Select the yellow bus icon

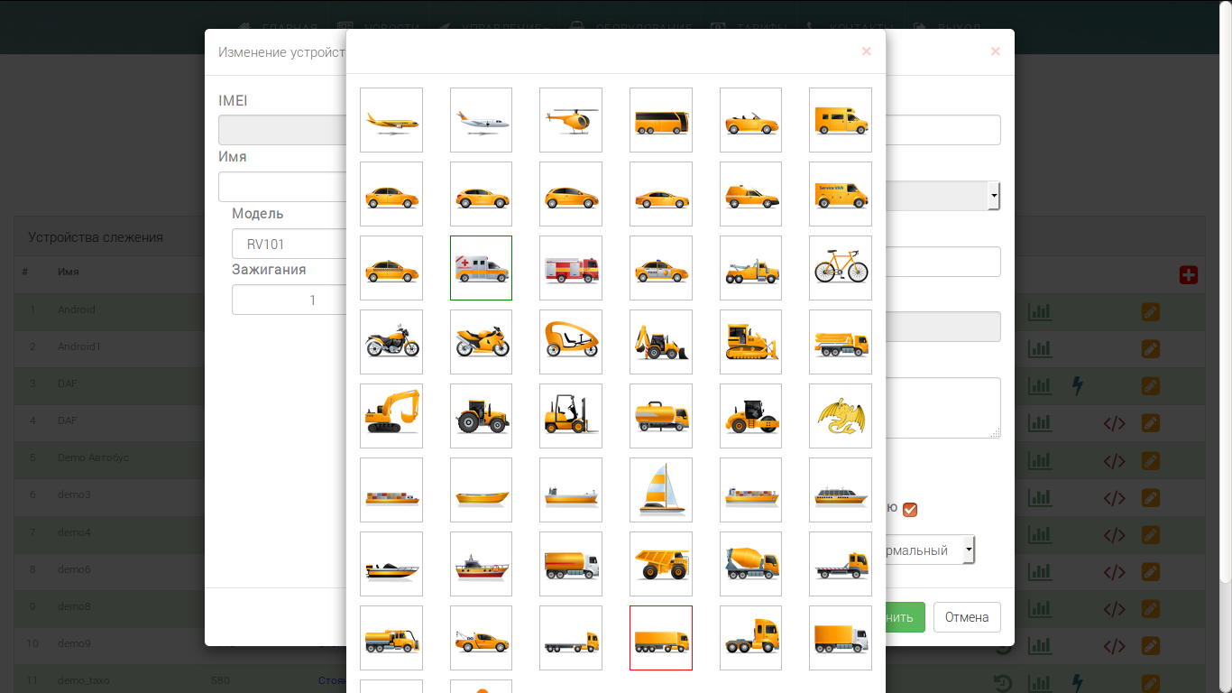661,120
